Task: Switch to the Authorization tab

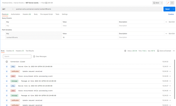Action: pyautogui.click(x=16, y=14)
